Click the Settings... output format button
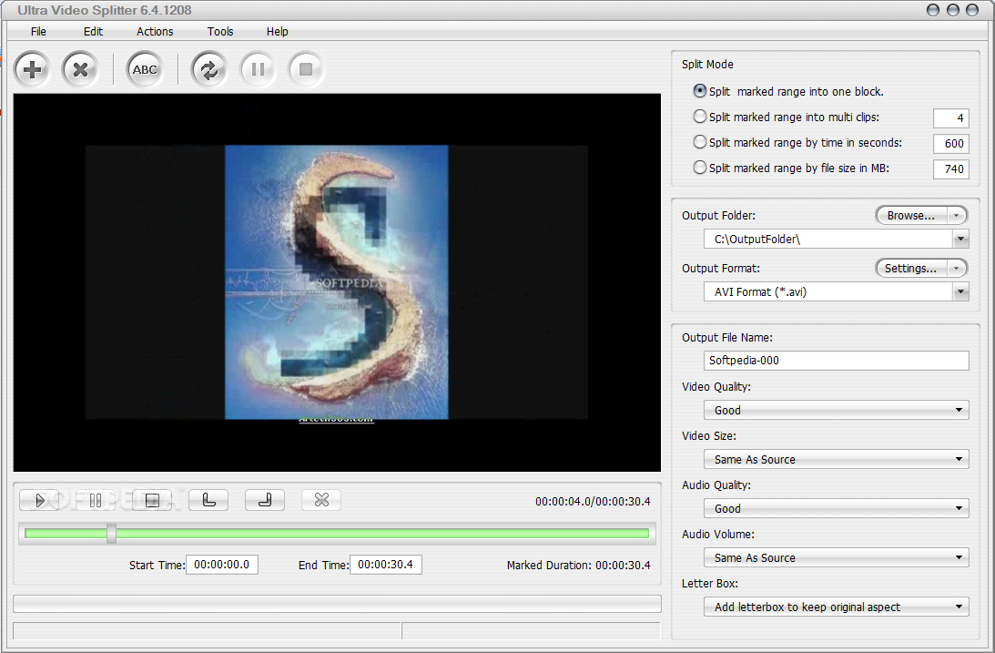Image resolution: width=995 pixels, height=653 pixels. coord(911,269)
